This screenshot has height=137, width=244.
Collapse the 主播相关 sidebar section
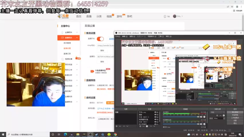click(x=77, y=32)
